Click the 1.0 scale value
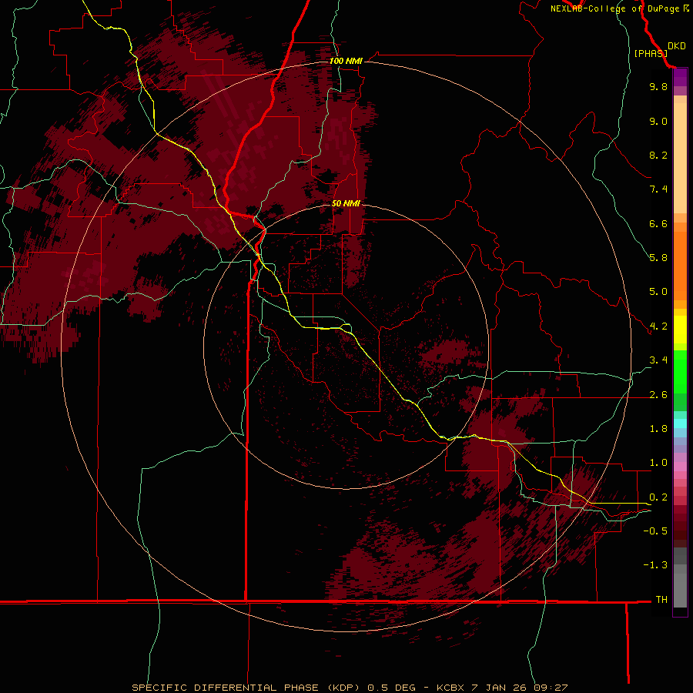This screenshot has height=693, width=693. click(658, 463)
